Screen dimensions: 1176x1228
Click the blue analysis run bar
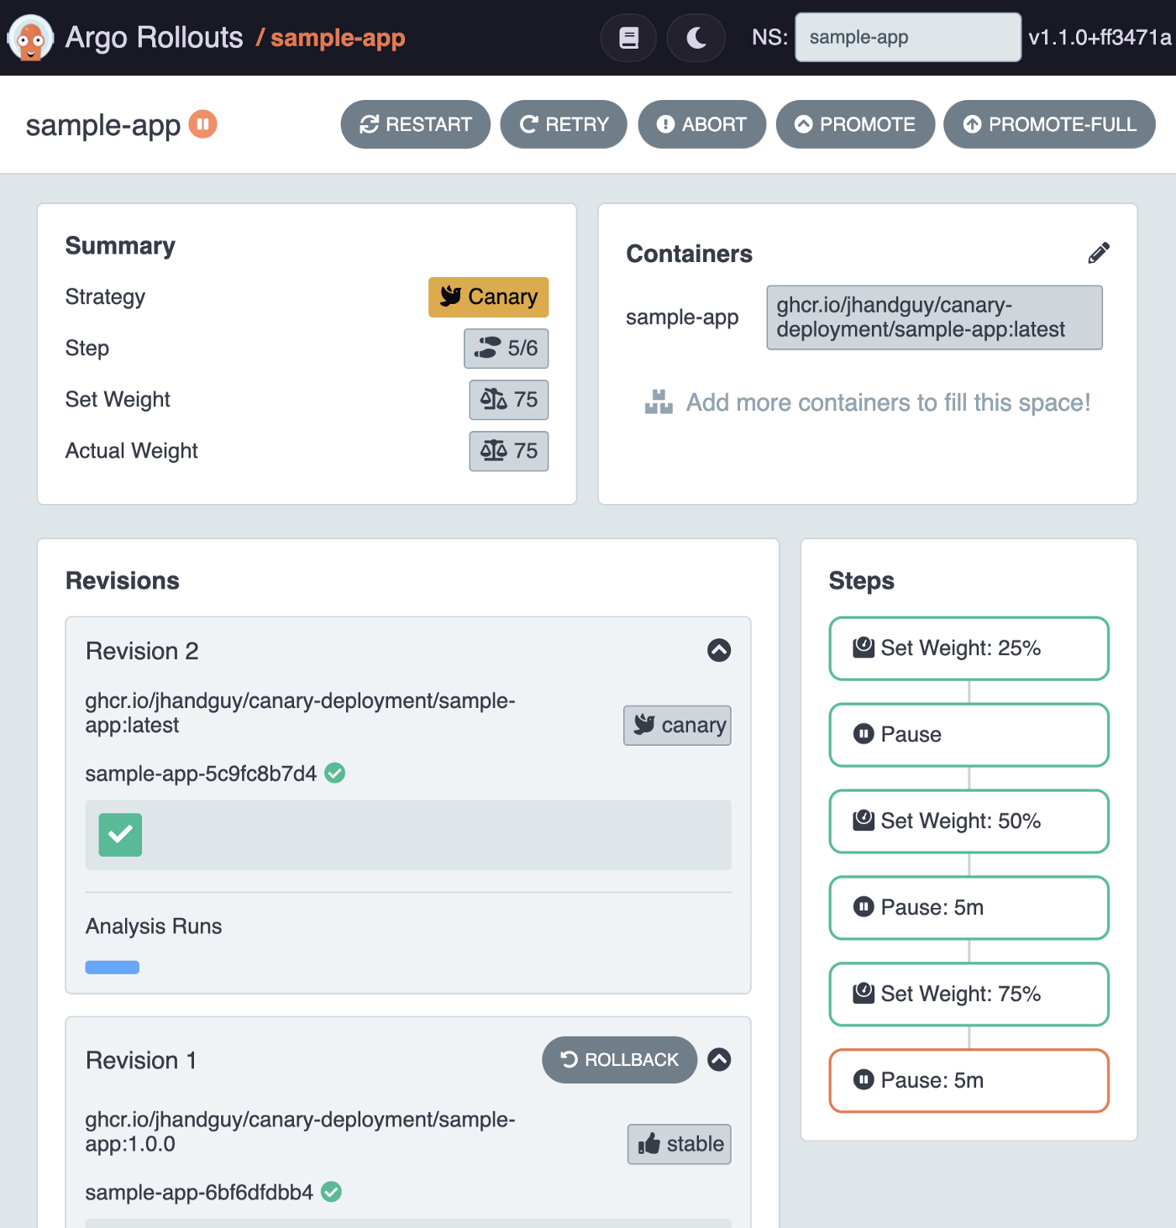coord(113,968)
